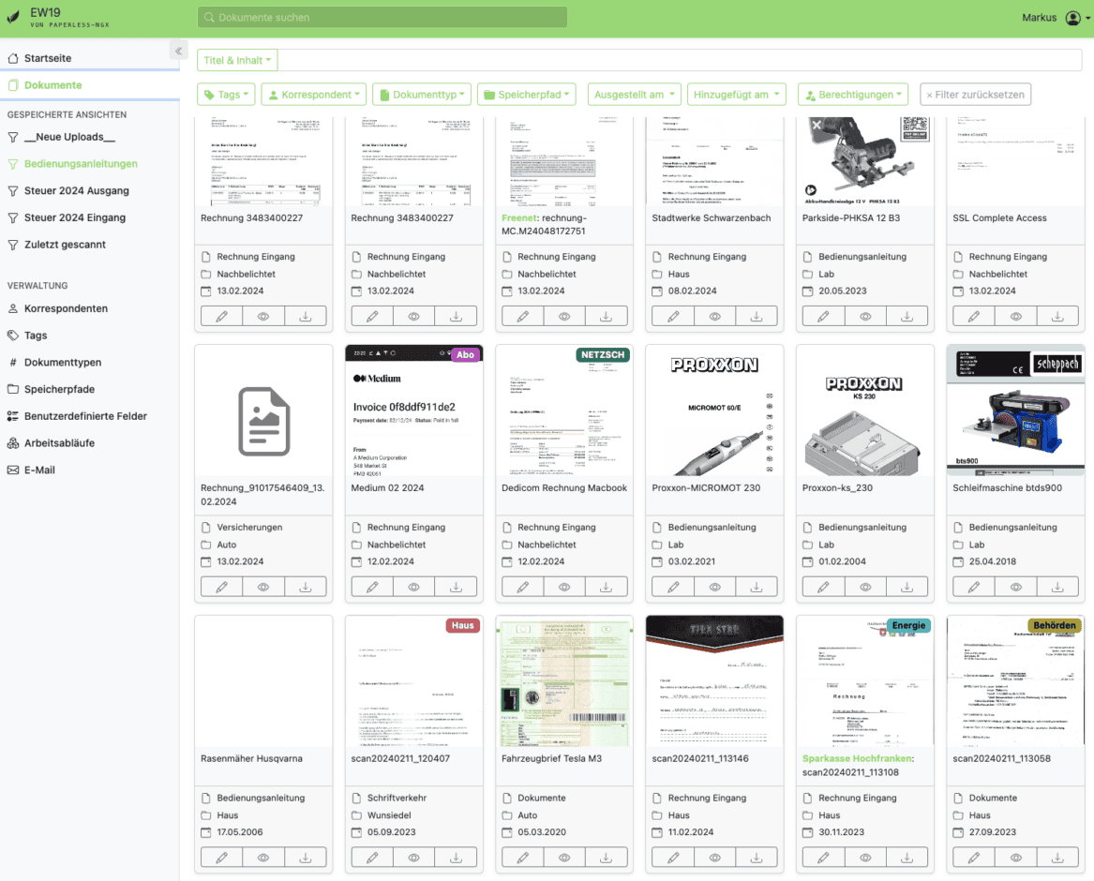The height and width of the screenshot is (881, 1094).
Task: Expand the Korrespondent filter dropdown
Action: [x=312, y=95]
